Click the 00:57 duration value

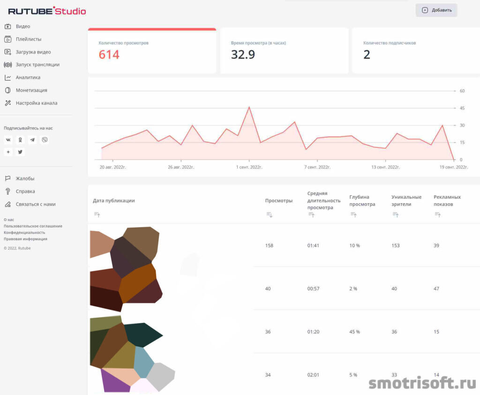313,289
